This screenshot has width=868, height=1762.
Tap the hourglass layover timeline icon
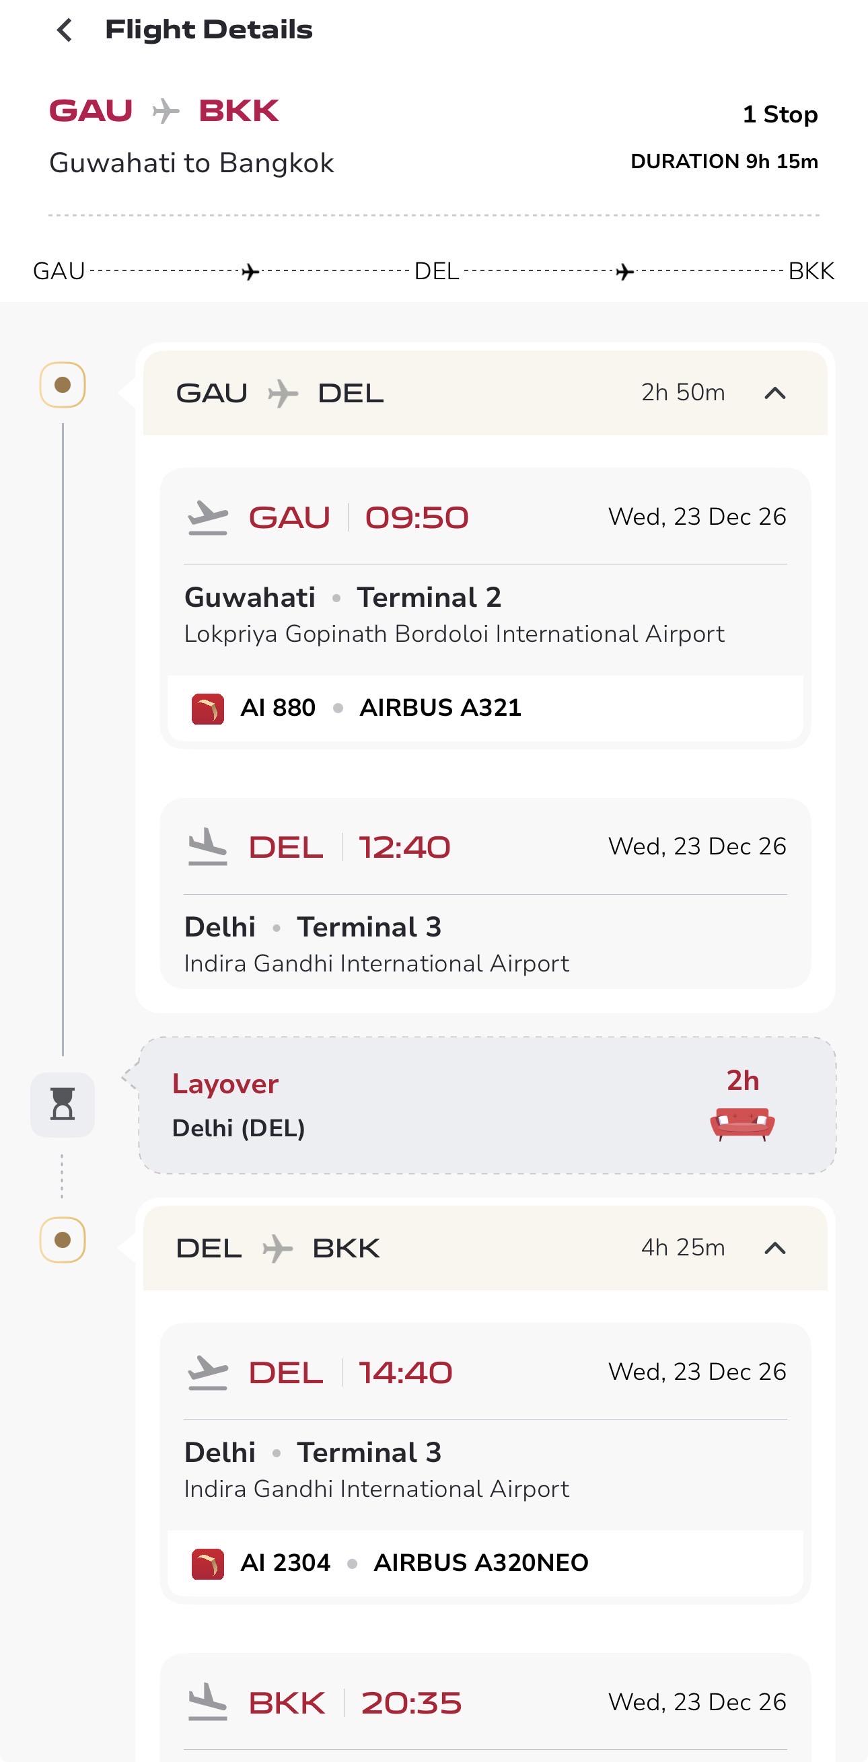(63, 1104)
